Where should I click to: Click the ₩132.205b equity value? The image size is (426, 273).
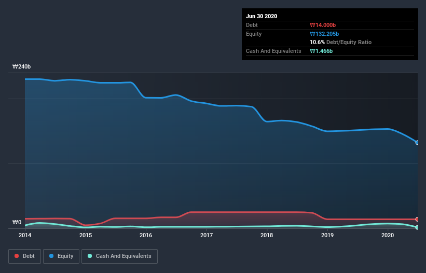(324, 34)
